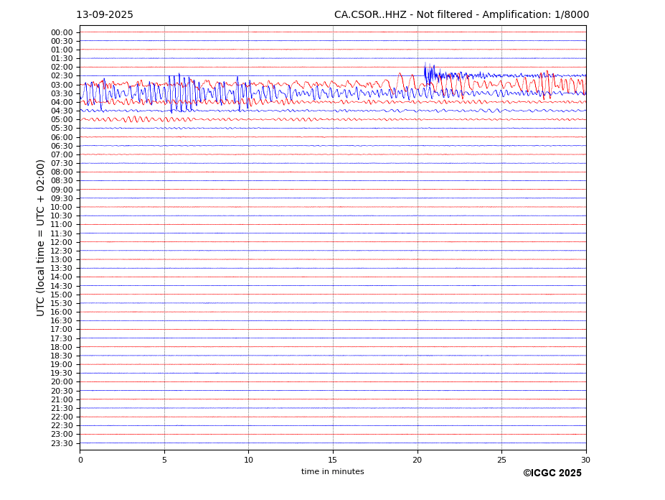Viewport: 665px width, 500px height.
Task: Click the 03:00 row time label
Action: pyautogui.click(x=62, y=85)
